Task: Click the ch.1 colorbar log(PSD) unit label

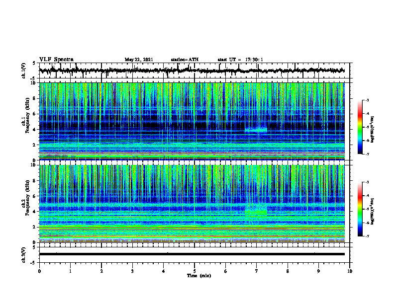Action: [373, 129]
